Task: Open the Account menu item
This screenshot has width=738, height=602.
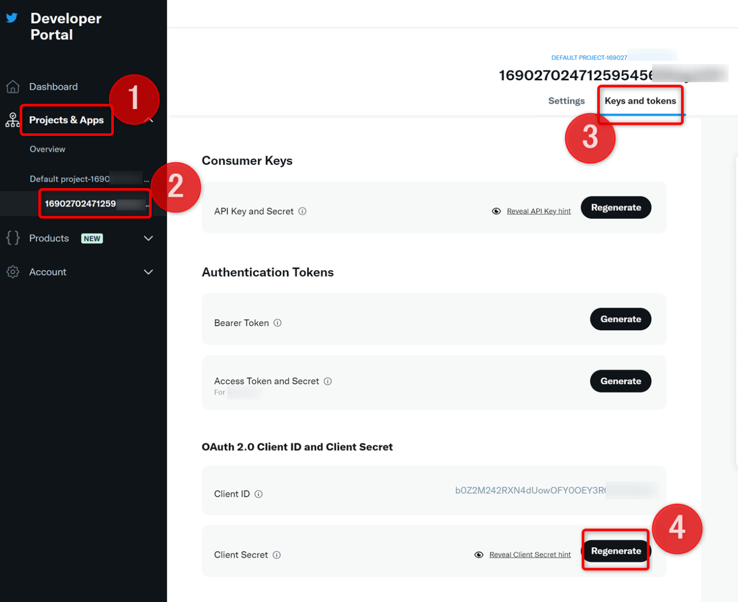Action: click(x=48, y=272)
